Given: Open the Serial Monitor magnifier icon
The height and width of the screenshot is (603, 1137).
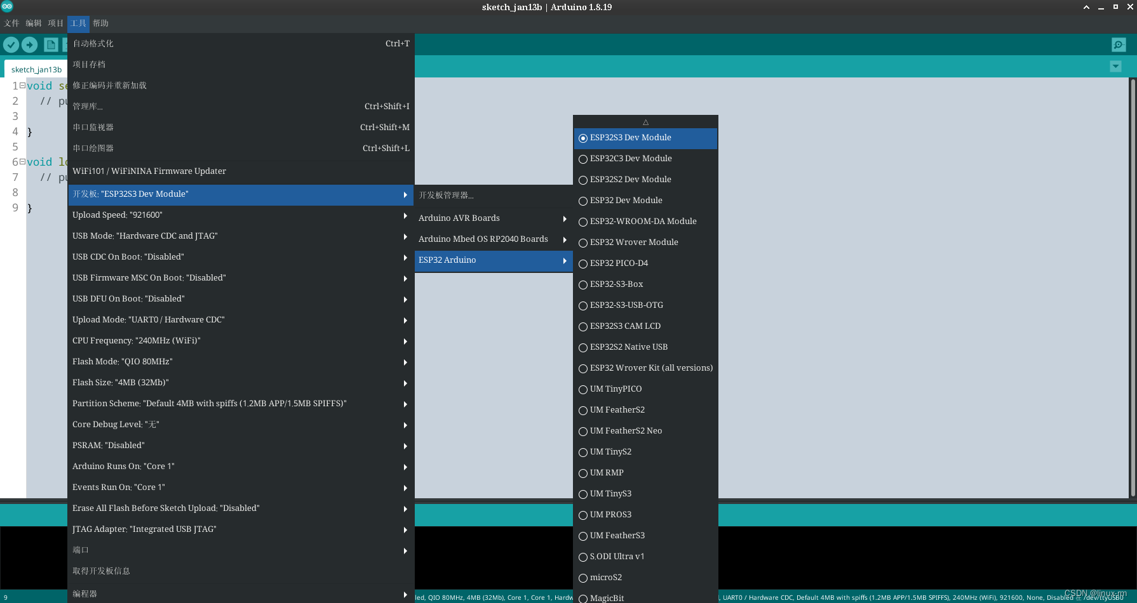Looking at the screenshot, I should pyautogui.click(x=1119, y=44).
